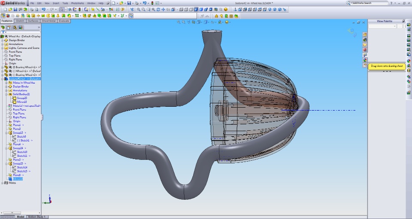Select the Zoom to Area magnifier tool
The image size is (412, 219).
point(143,9)
